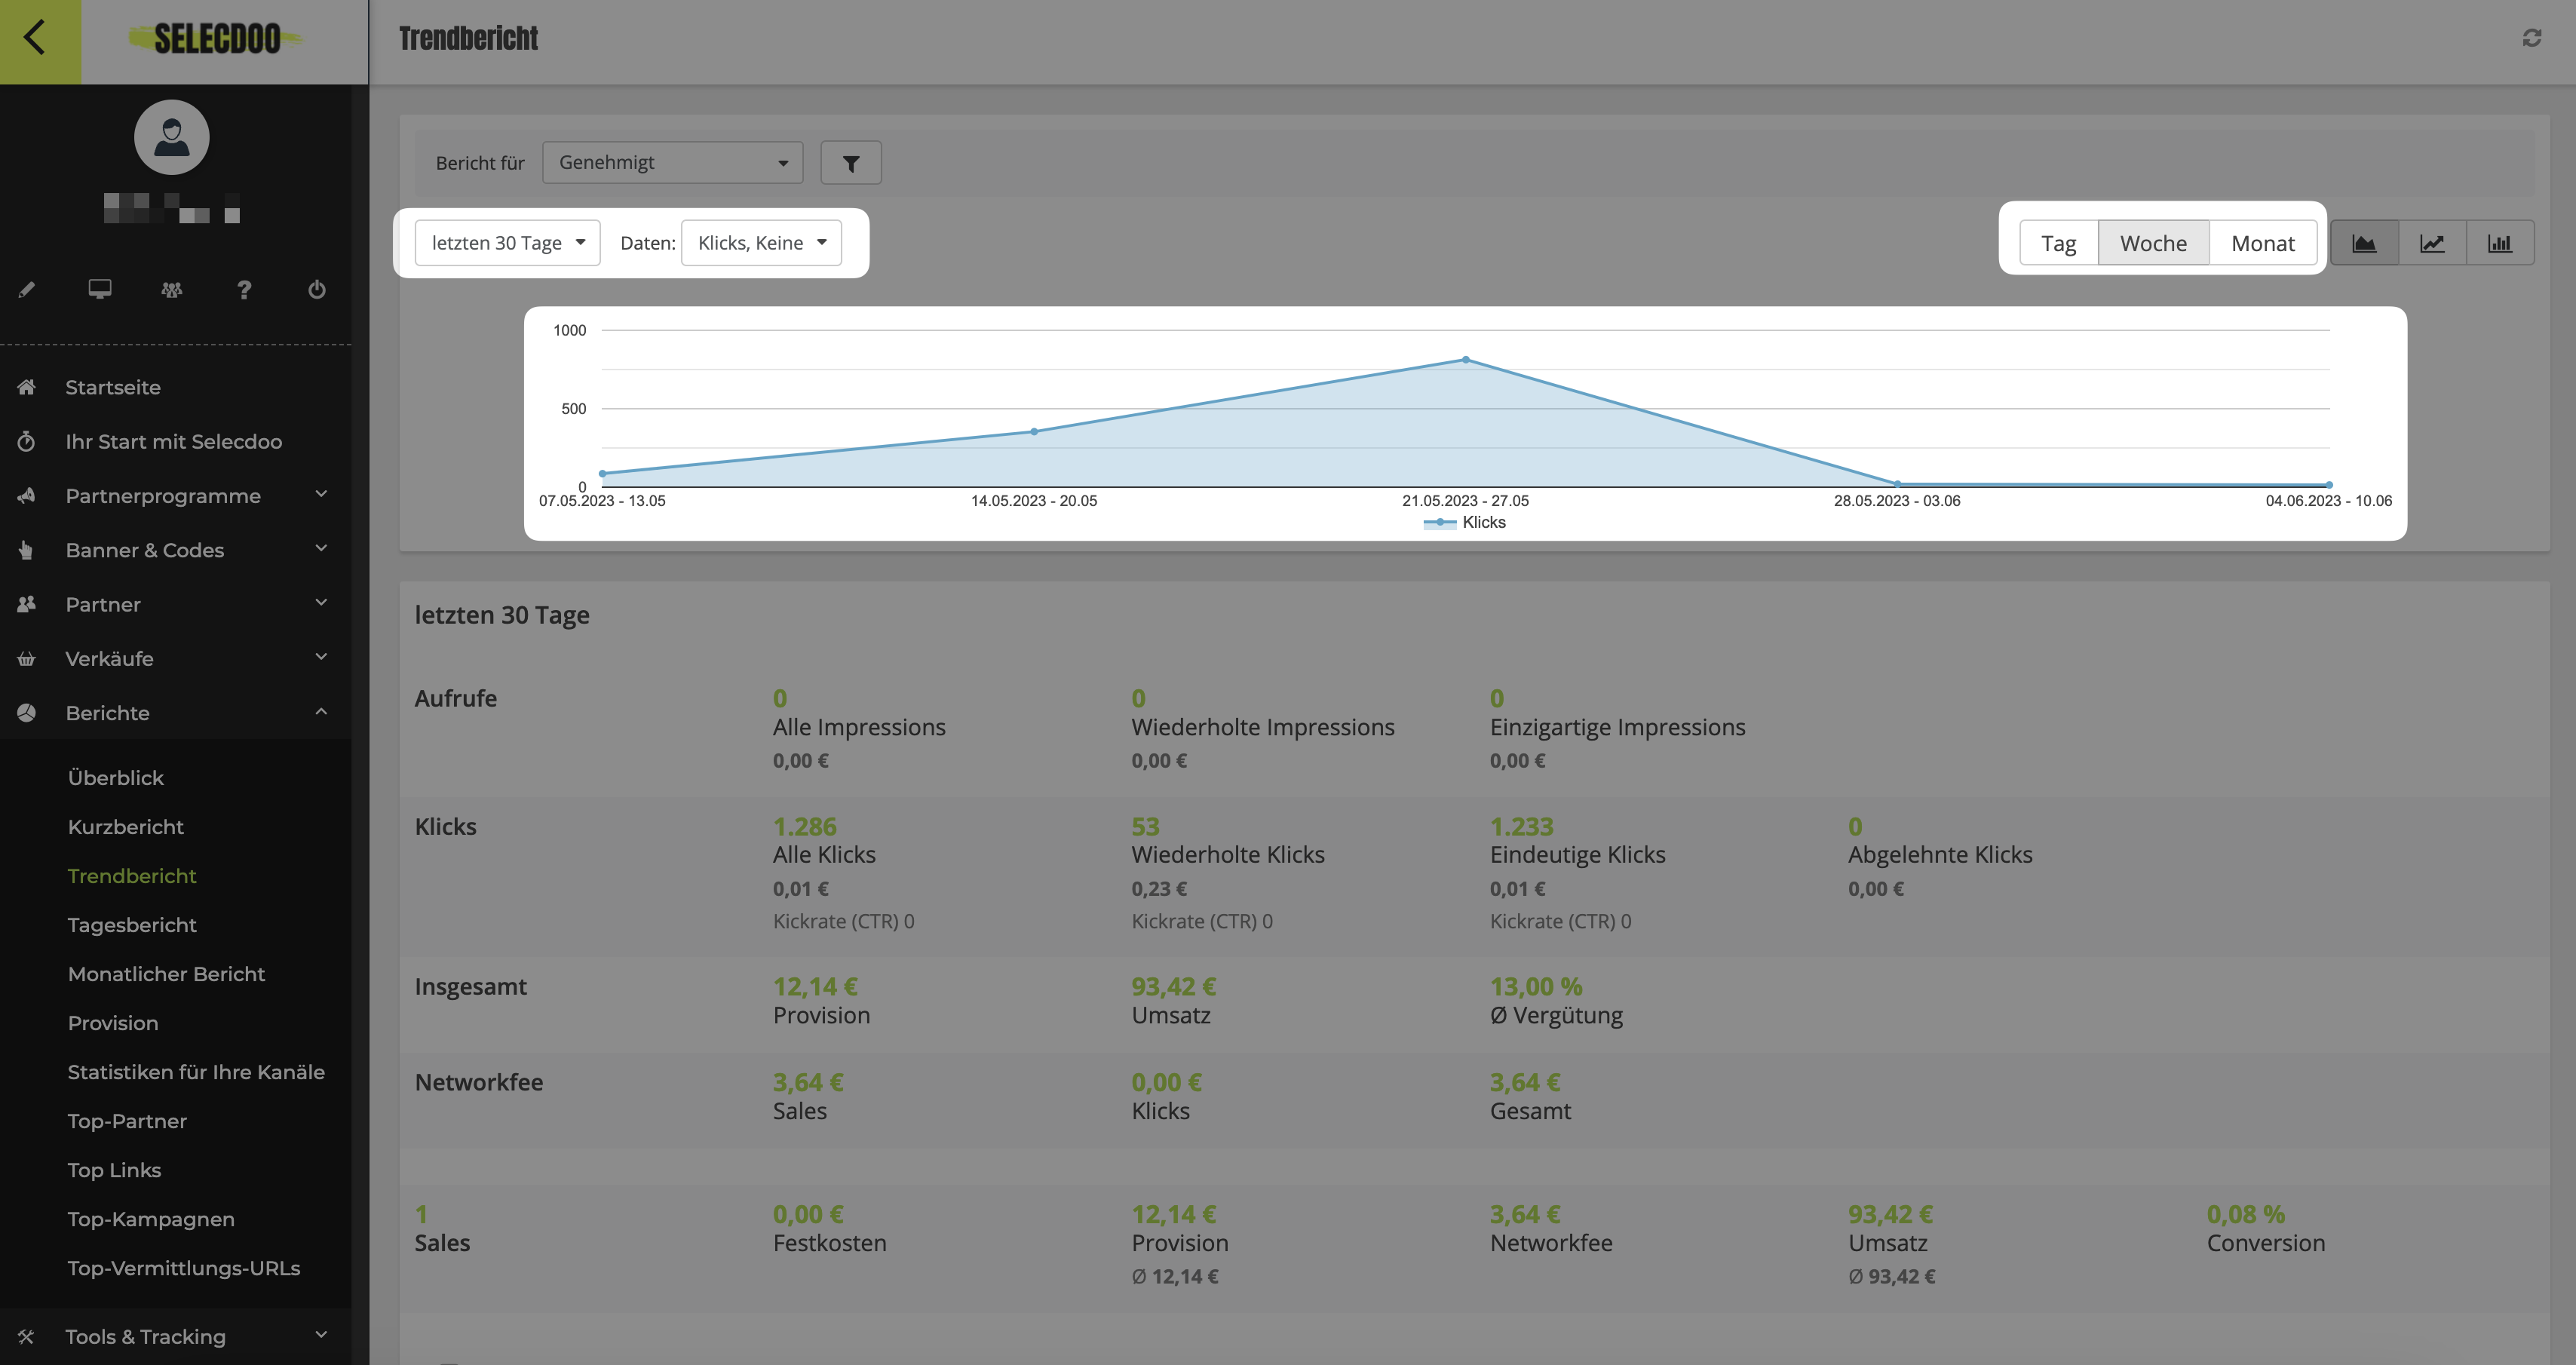Click the power logout icon
The height and width of the screenshot is (1365, 2576).
coord(317,289)
